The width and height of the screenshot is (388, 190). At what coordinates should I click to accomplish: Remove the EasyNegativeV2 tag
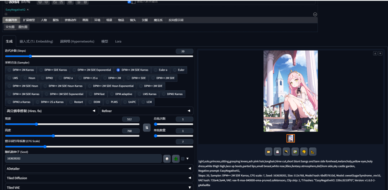click(x=28, y=10)
